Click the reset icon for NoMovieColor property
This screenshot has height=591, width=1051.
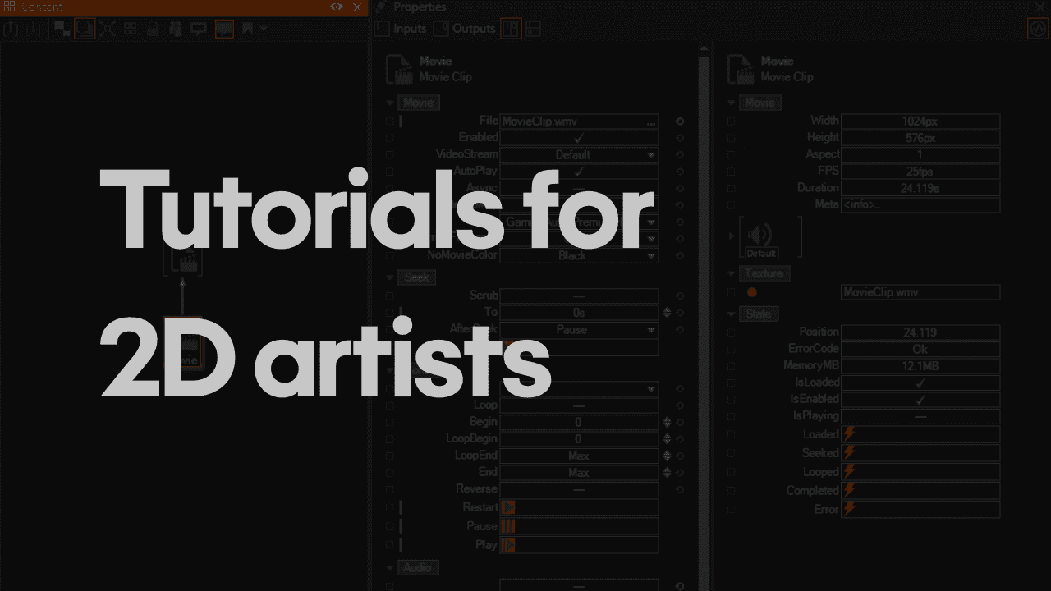[x=680, y=255]
